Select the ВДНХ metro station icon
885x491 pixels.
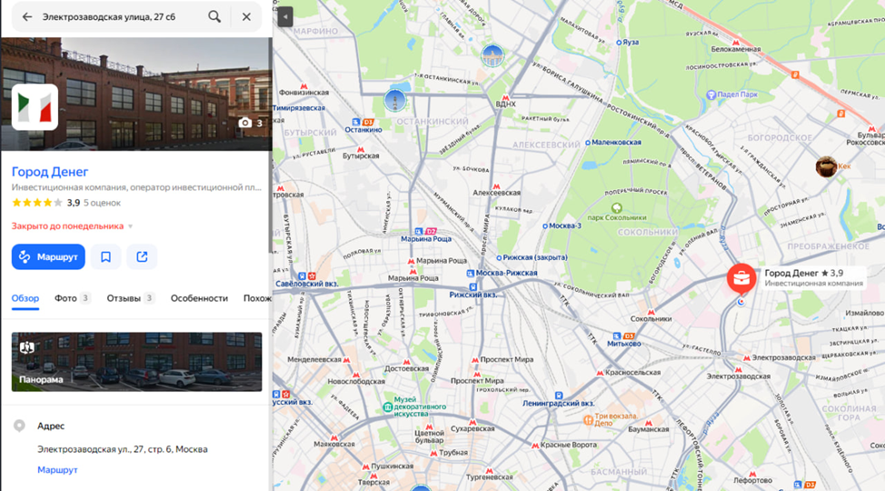tap(505, 98)
